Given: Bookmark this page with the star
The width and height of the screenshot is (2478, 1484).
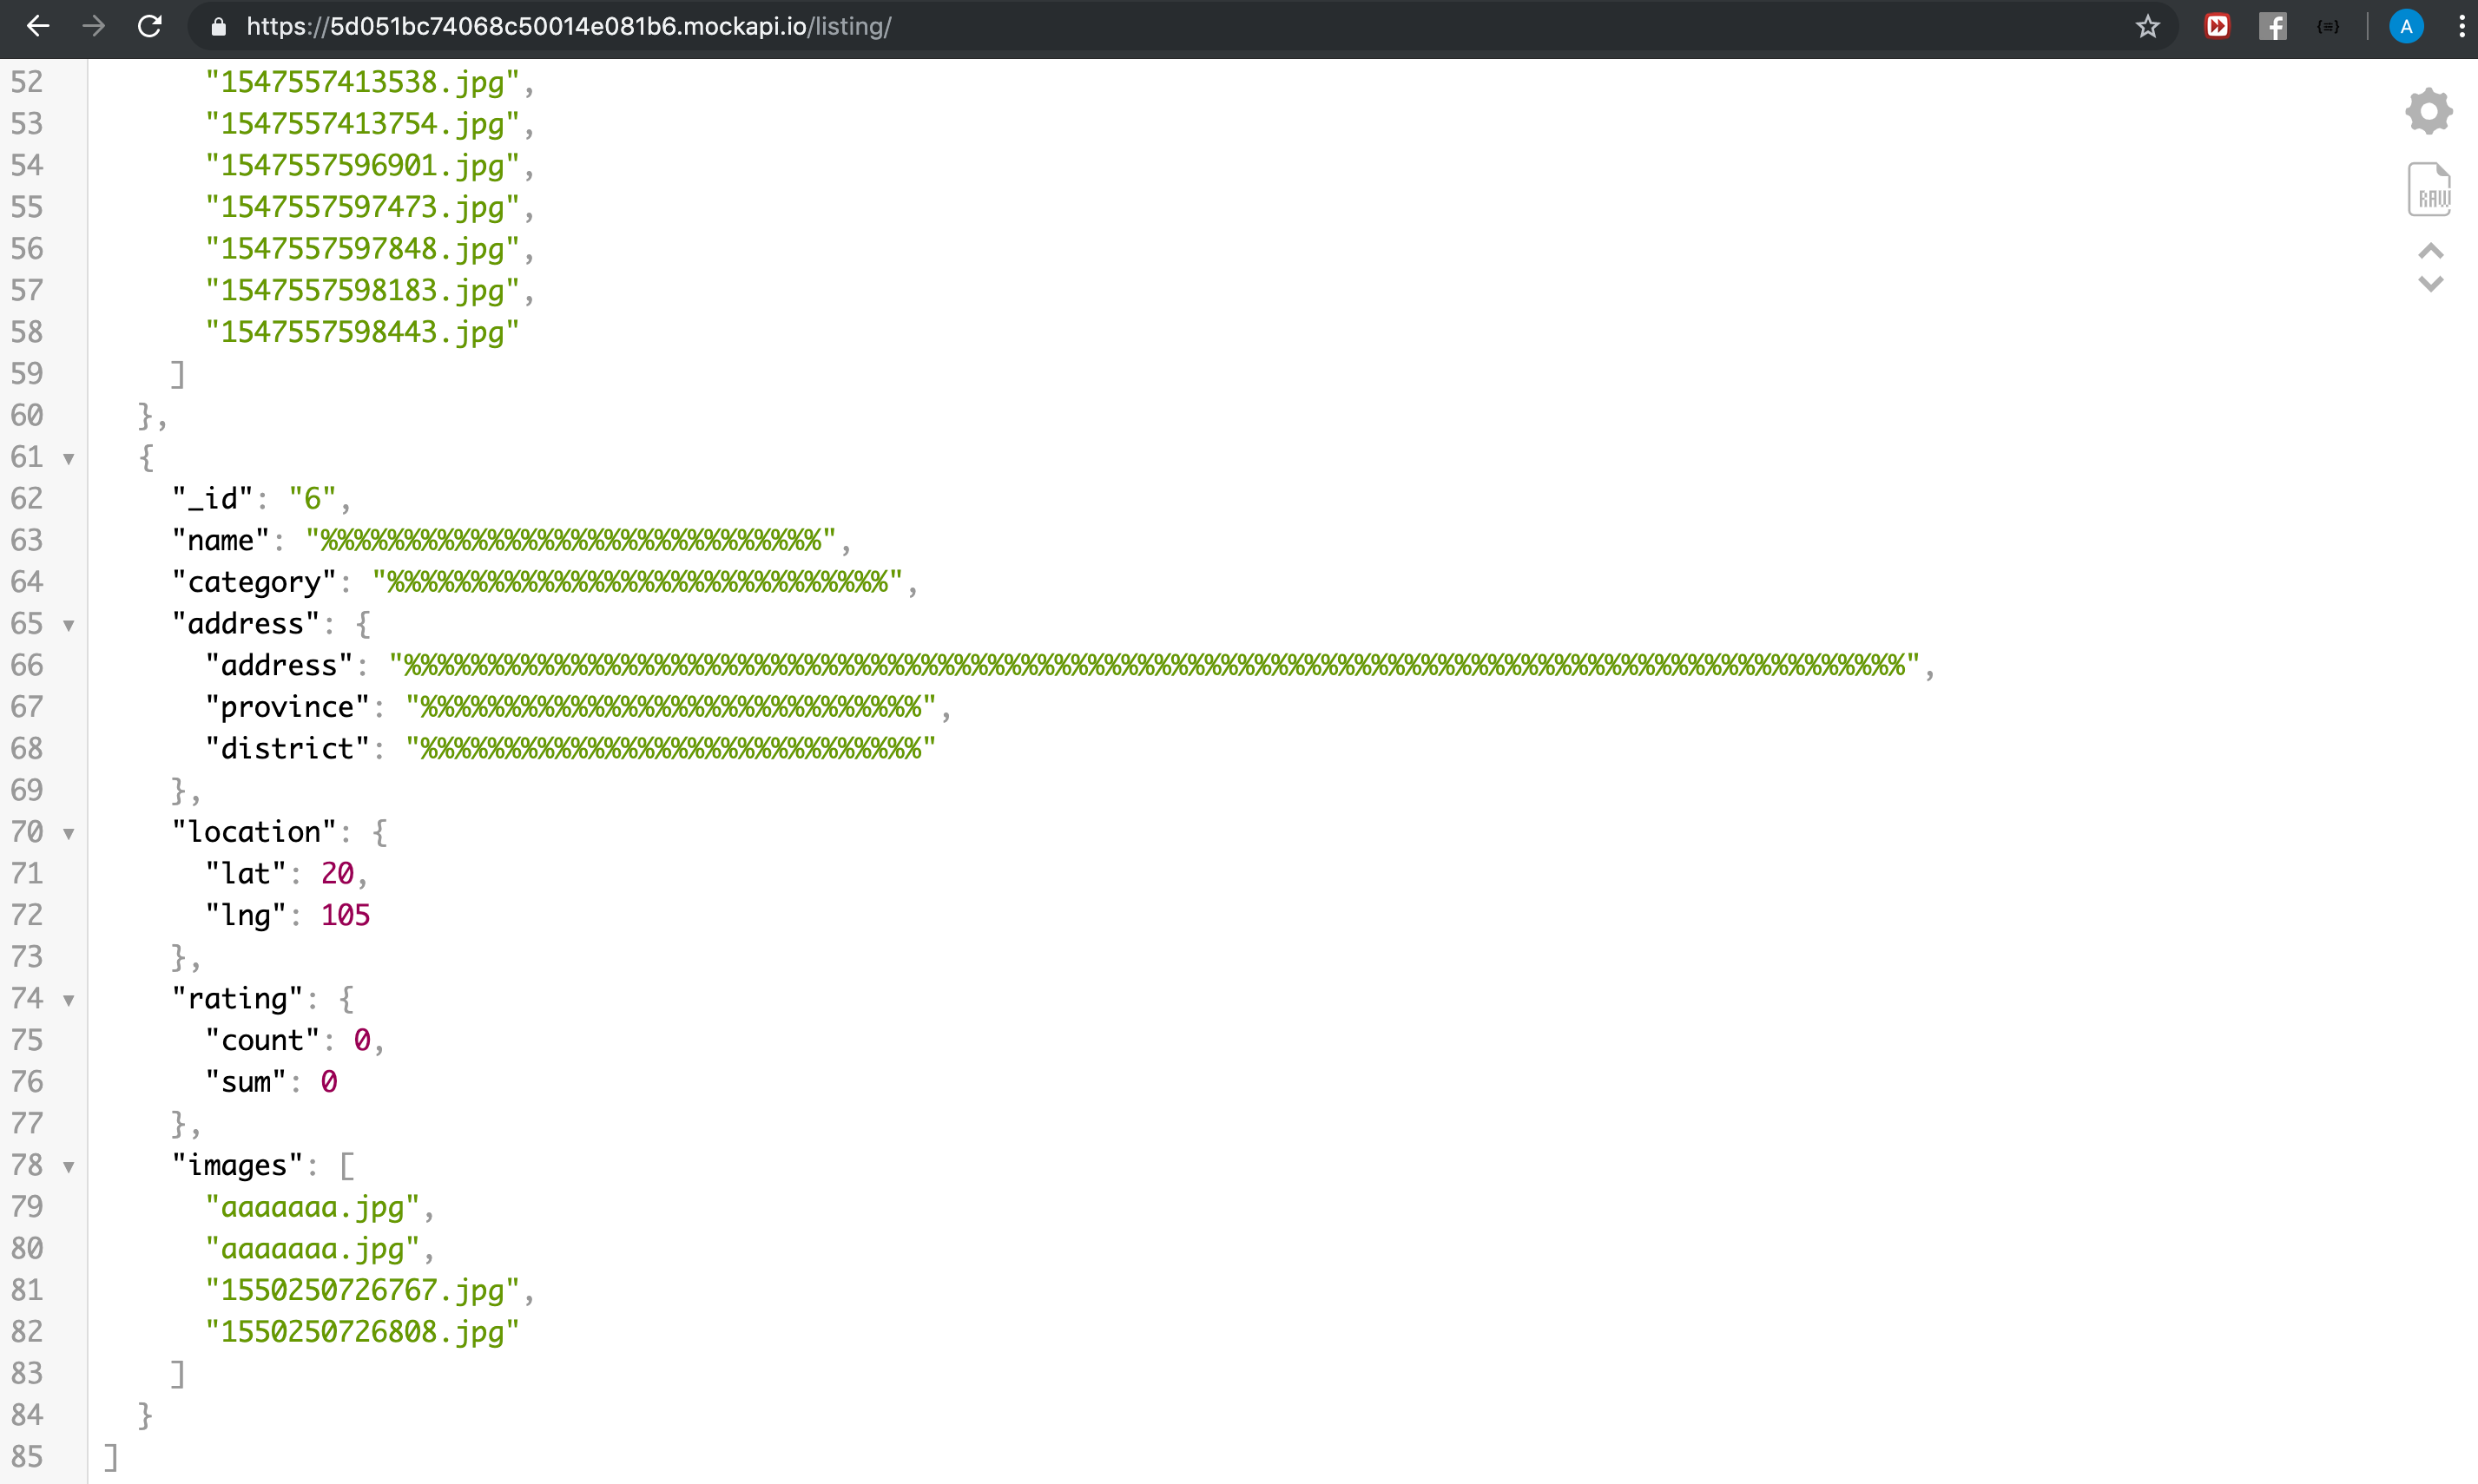Looking at the screenshot, I should click(x=2147, y=26).
